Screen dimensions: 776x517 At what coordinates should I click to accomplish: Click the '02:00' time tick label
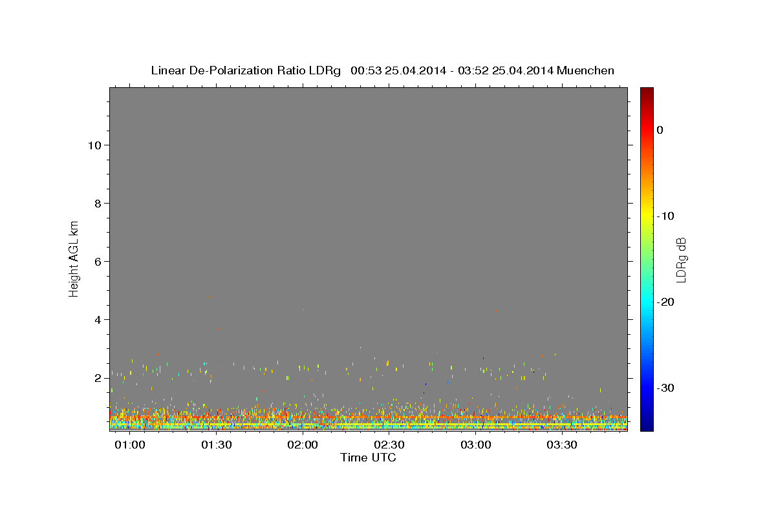(303, 445)
